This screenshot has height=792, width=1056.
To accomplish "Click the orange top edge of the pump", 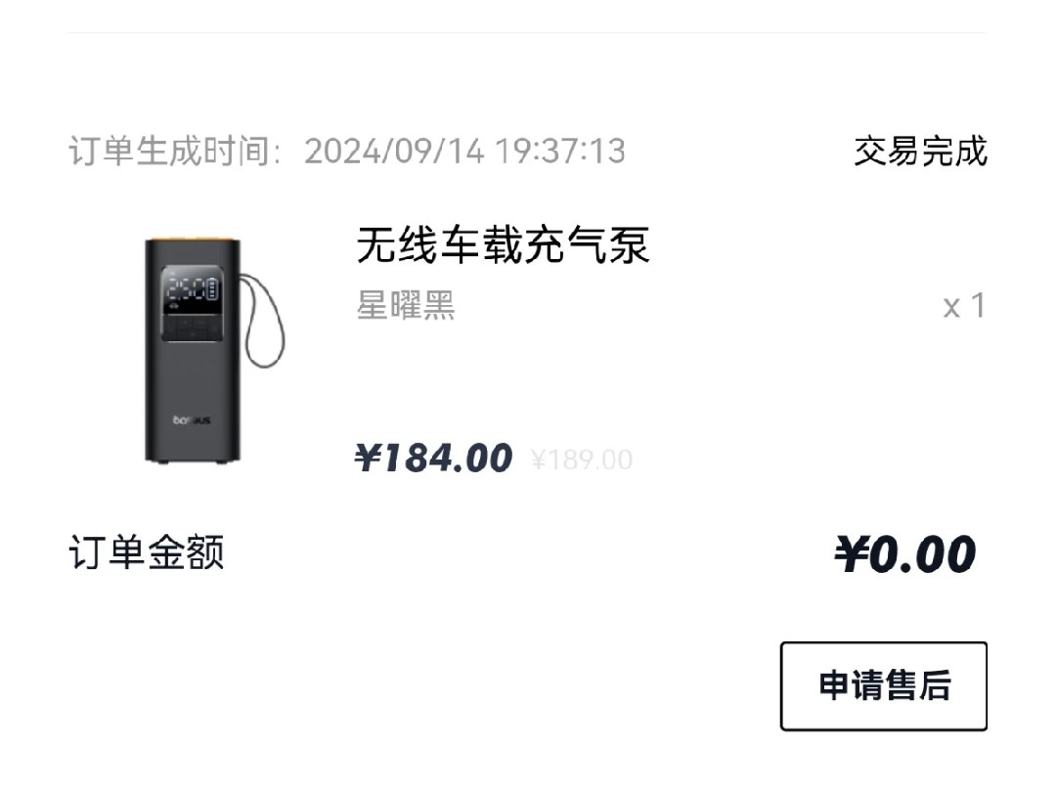I will point(193,240).
